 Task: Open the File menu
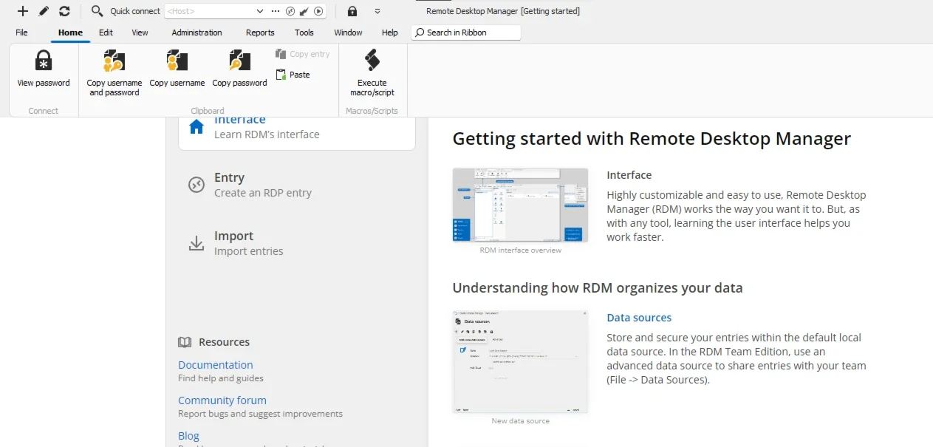(21, 33)
